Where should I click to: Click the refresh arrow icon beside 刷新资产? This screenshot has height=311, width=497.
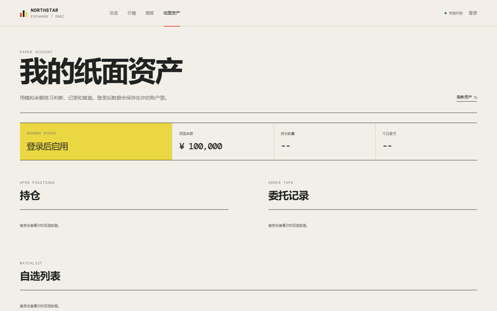click(476, 97)
